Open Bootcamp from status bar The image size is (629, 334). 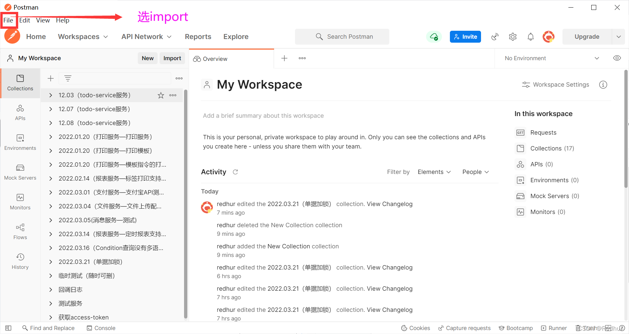click(x=516, y=328)
